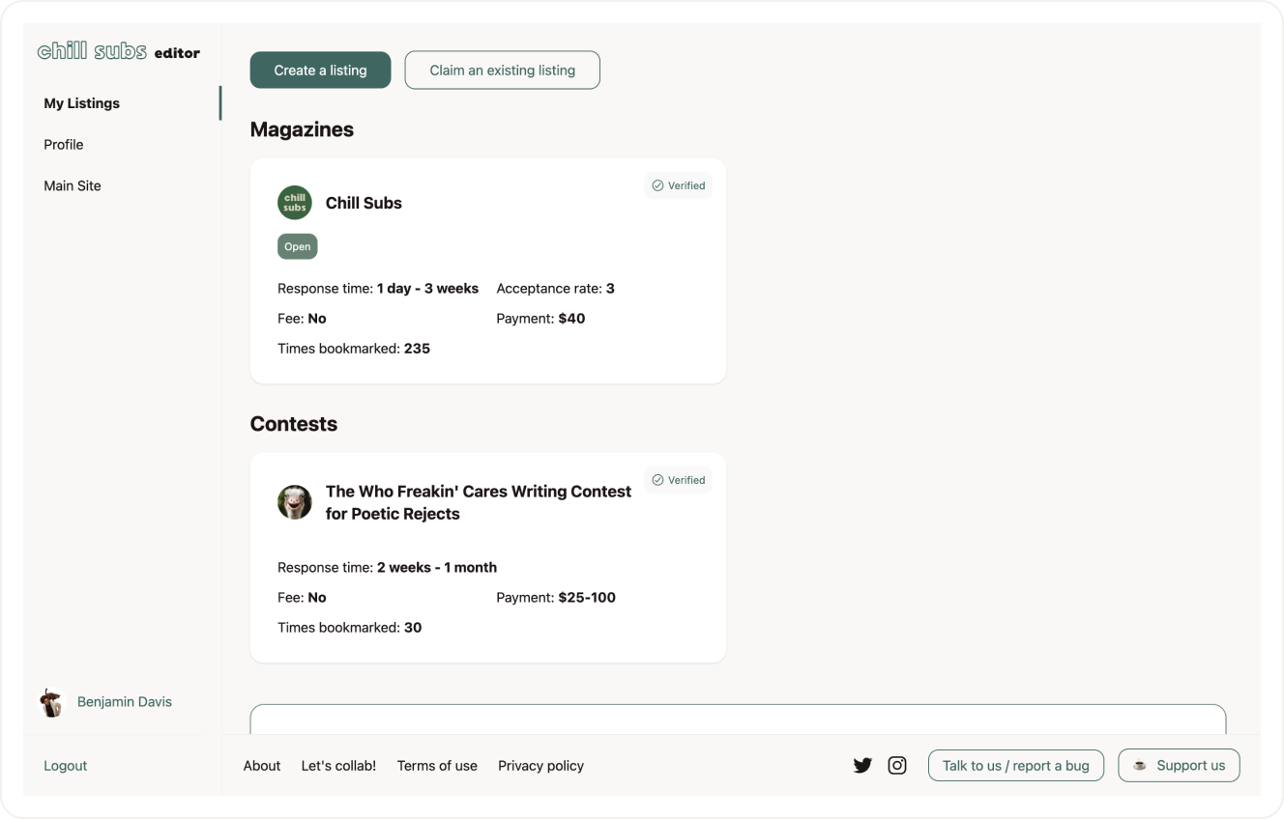Screen dimensions: 1284x819
Task: Click Times bookmarked: 30
Action: point(350,628)
